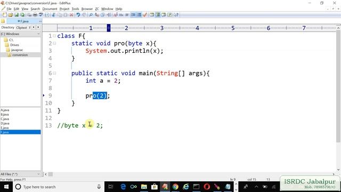Open the Document menu
The image size is (341, 192).
click(50, 9)
